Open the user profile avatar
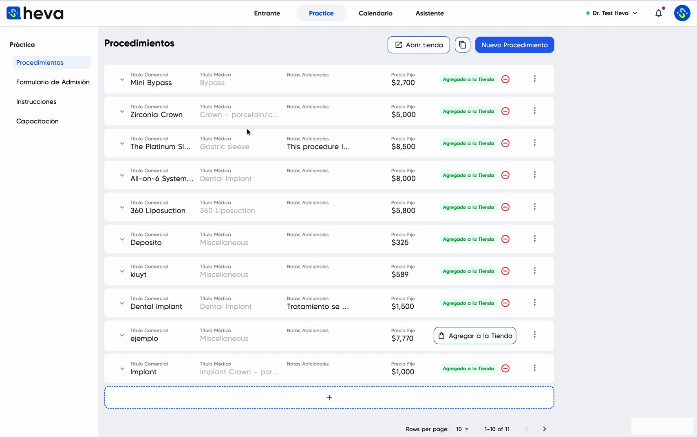The width and height of the screenshot is (697, 437). pyautogui.click(x=682, y=13)
